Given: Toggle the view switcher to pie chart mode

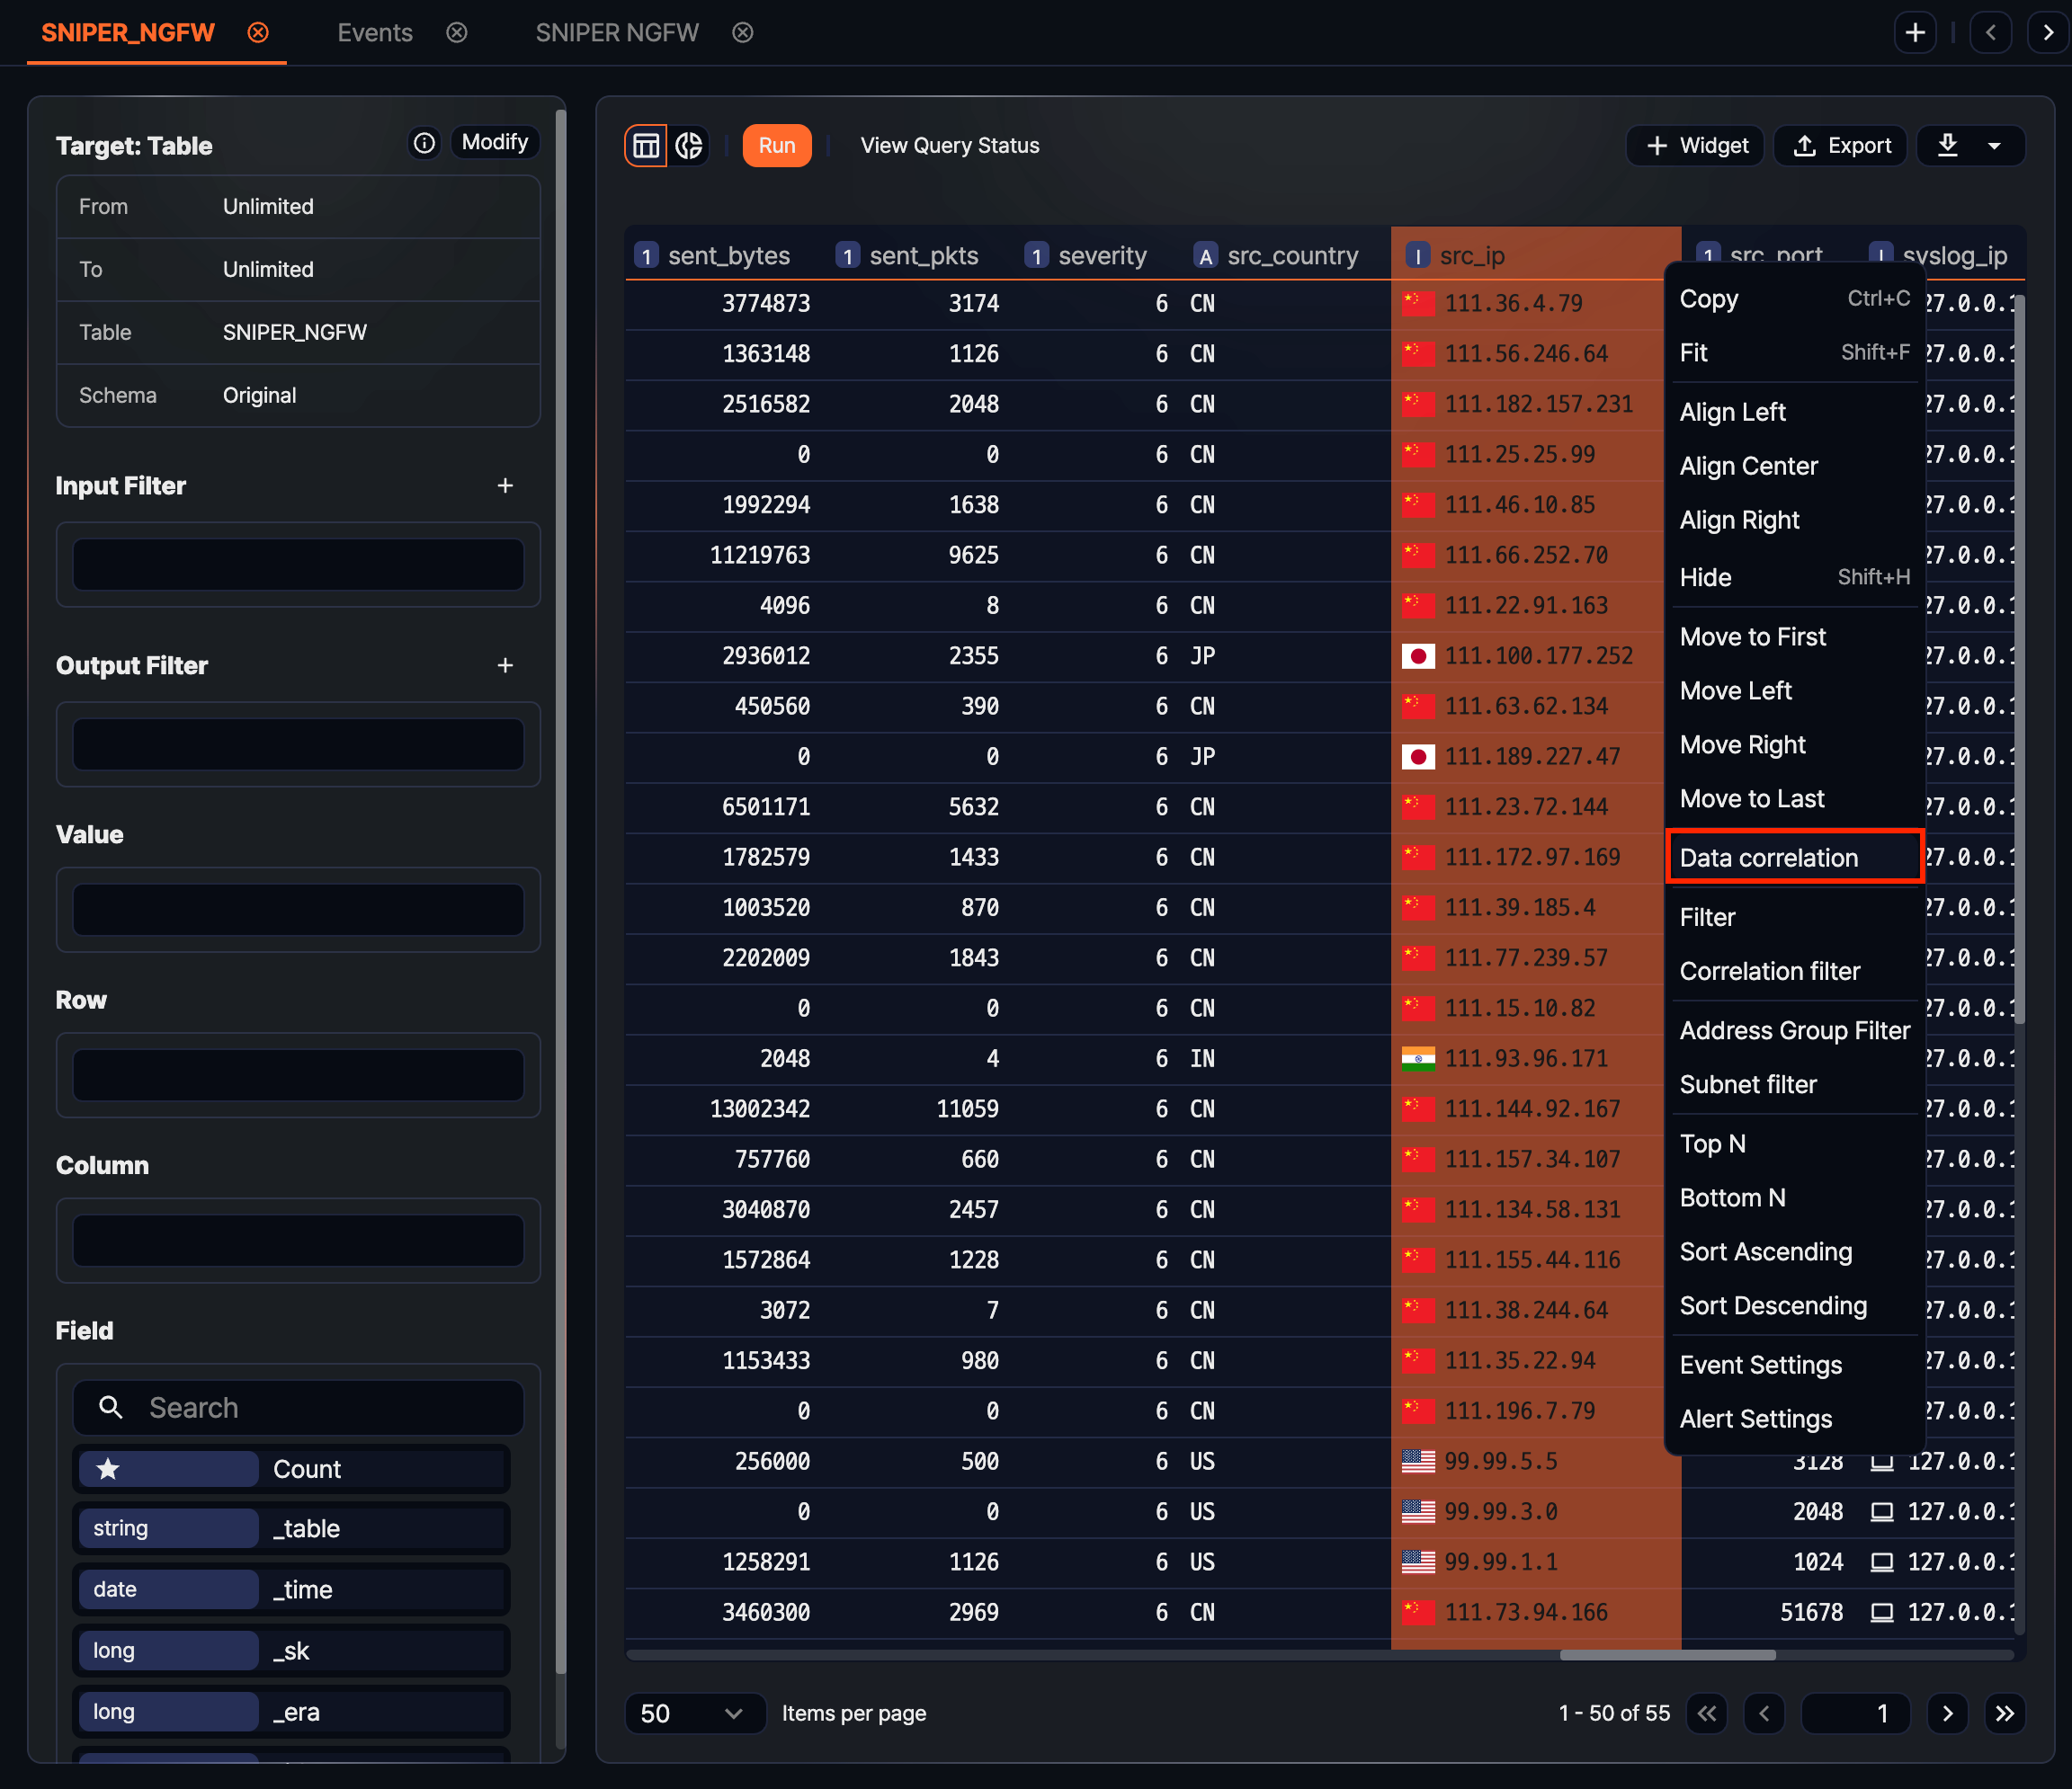Looking at the screenshot, I should coord(689,145).
